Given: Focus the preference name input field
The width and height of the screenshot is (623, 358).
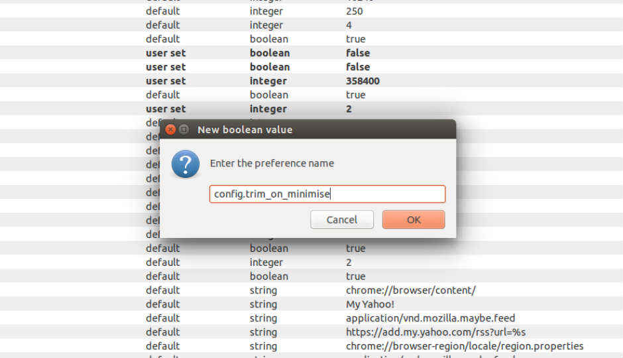Looking at the screenshot, I should point(327,194).
